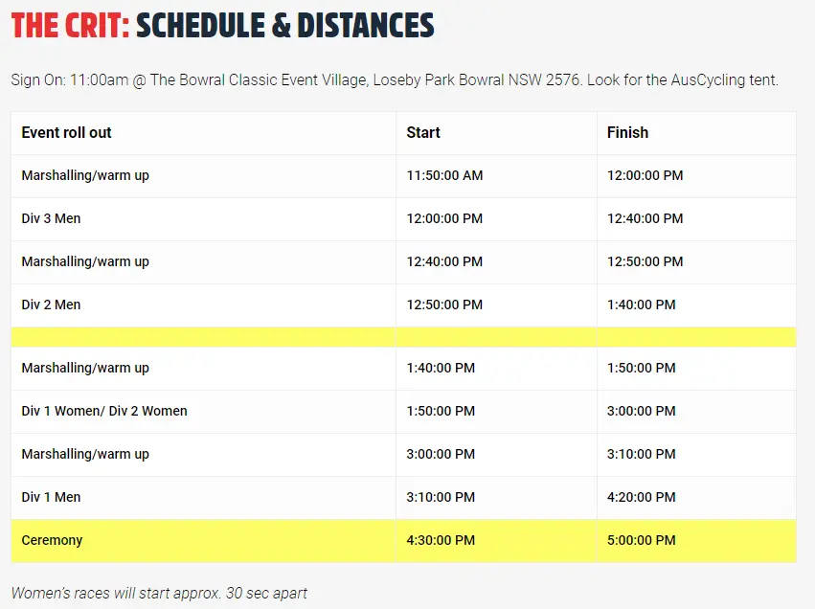The height and width of the screenshot is (609, 815).
Task: Click the 11:50:00 AM start time
Action: [444, 175]
